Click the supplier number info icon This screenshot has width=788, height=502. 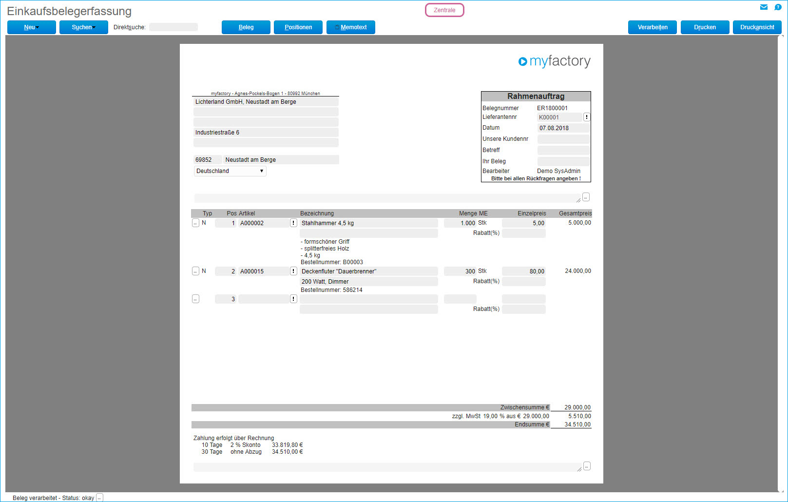coord(587,117)
